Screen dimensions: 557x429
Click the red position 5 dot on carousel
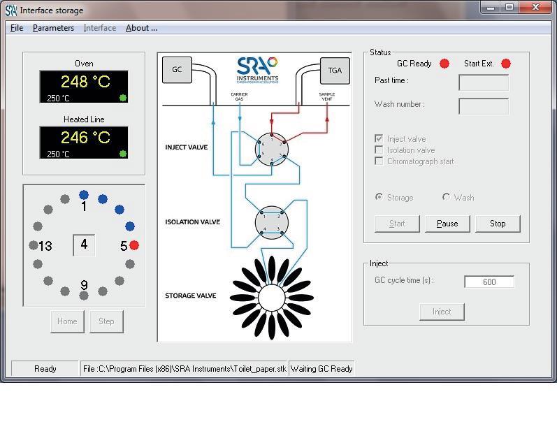click(x=134, y=245)
